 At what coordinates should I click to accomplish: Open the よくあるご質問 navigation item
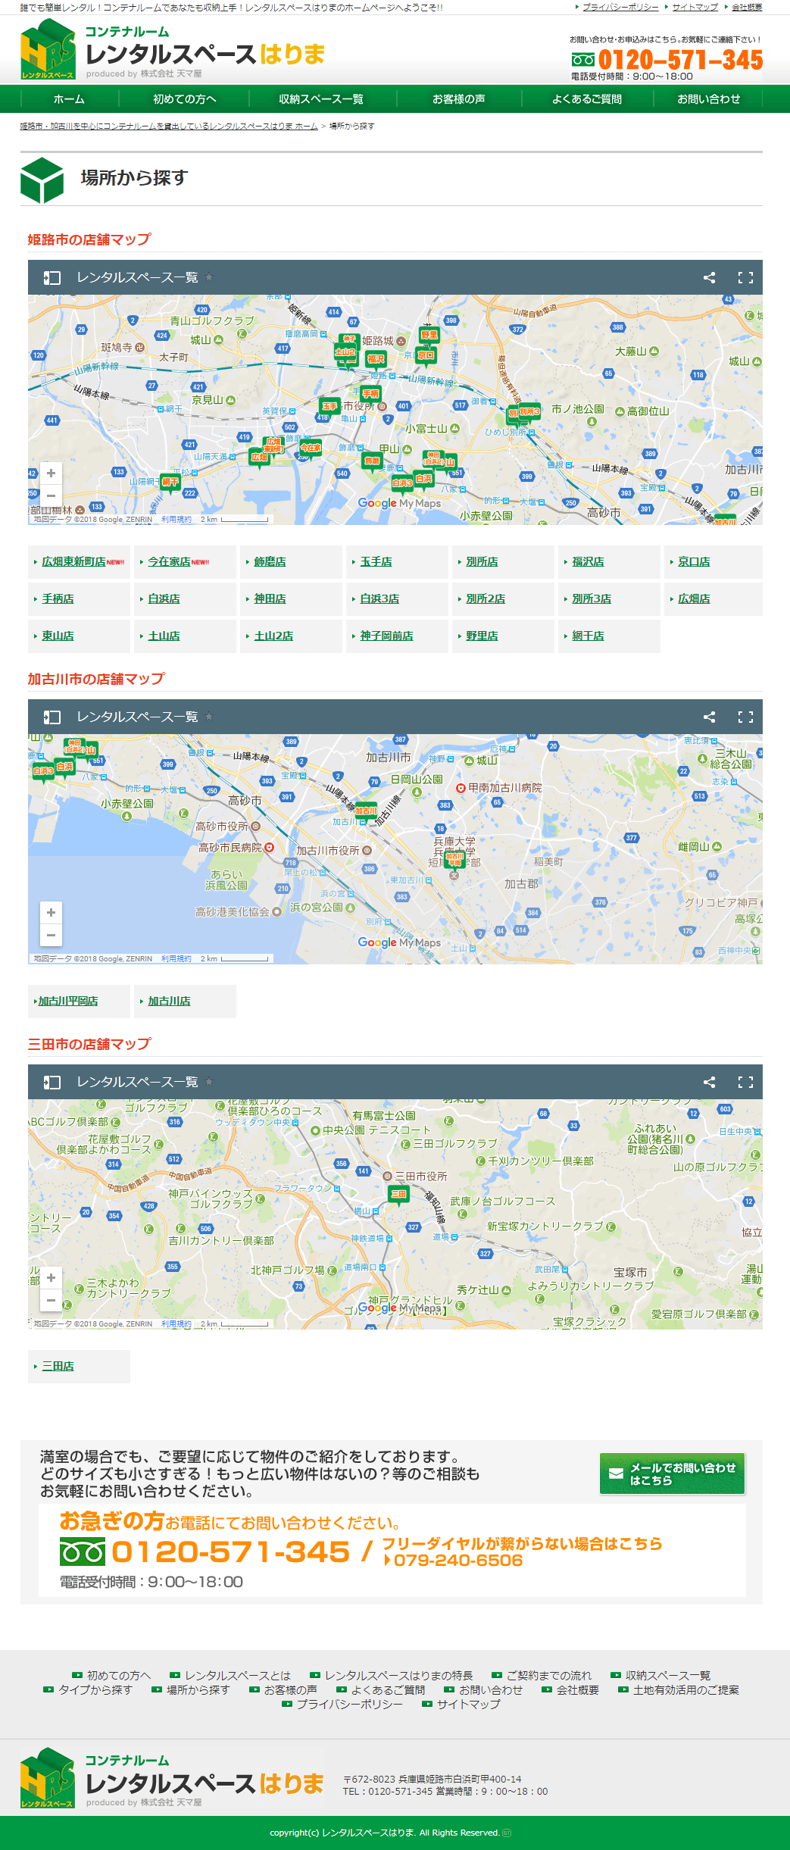coord(587,99)
